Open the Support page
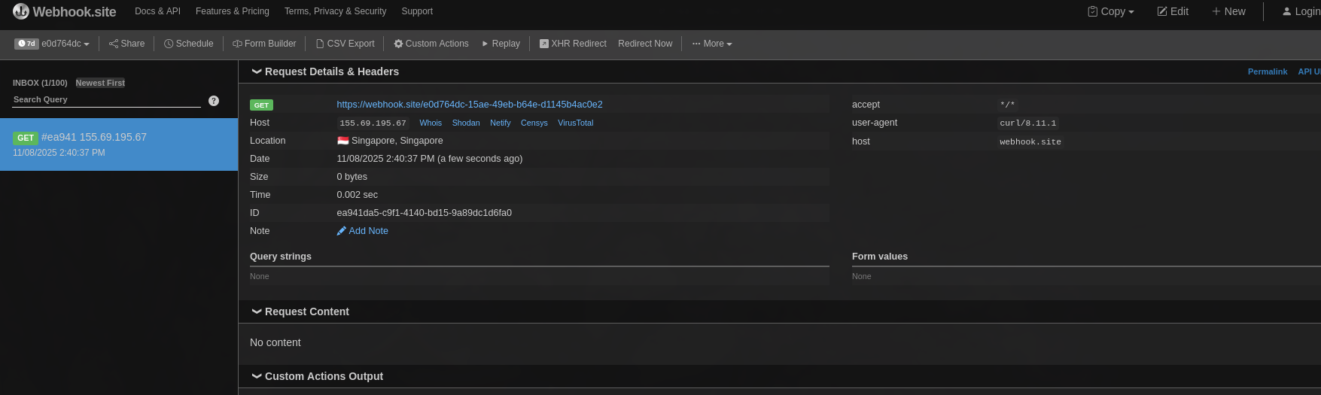Viewport: 1321px width, 395px height. click(417, 11)
